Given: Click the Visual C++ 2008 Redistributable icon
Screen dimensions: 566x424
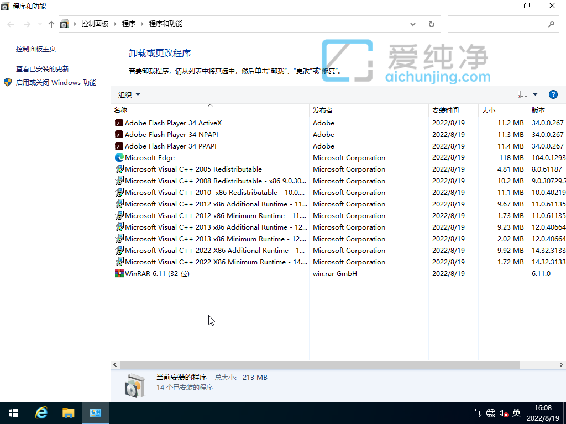Looking at the screenshot, I should [119, 181].
